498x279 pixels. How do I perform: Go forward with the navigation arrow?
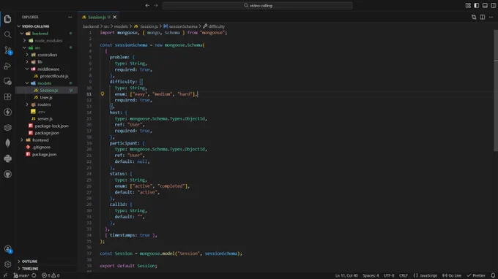coord(156,5)
